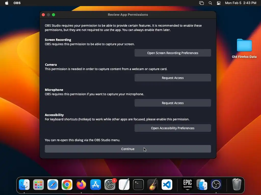Click the Continue button

(128, 149)
